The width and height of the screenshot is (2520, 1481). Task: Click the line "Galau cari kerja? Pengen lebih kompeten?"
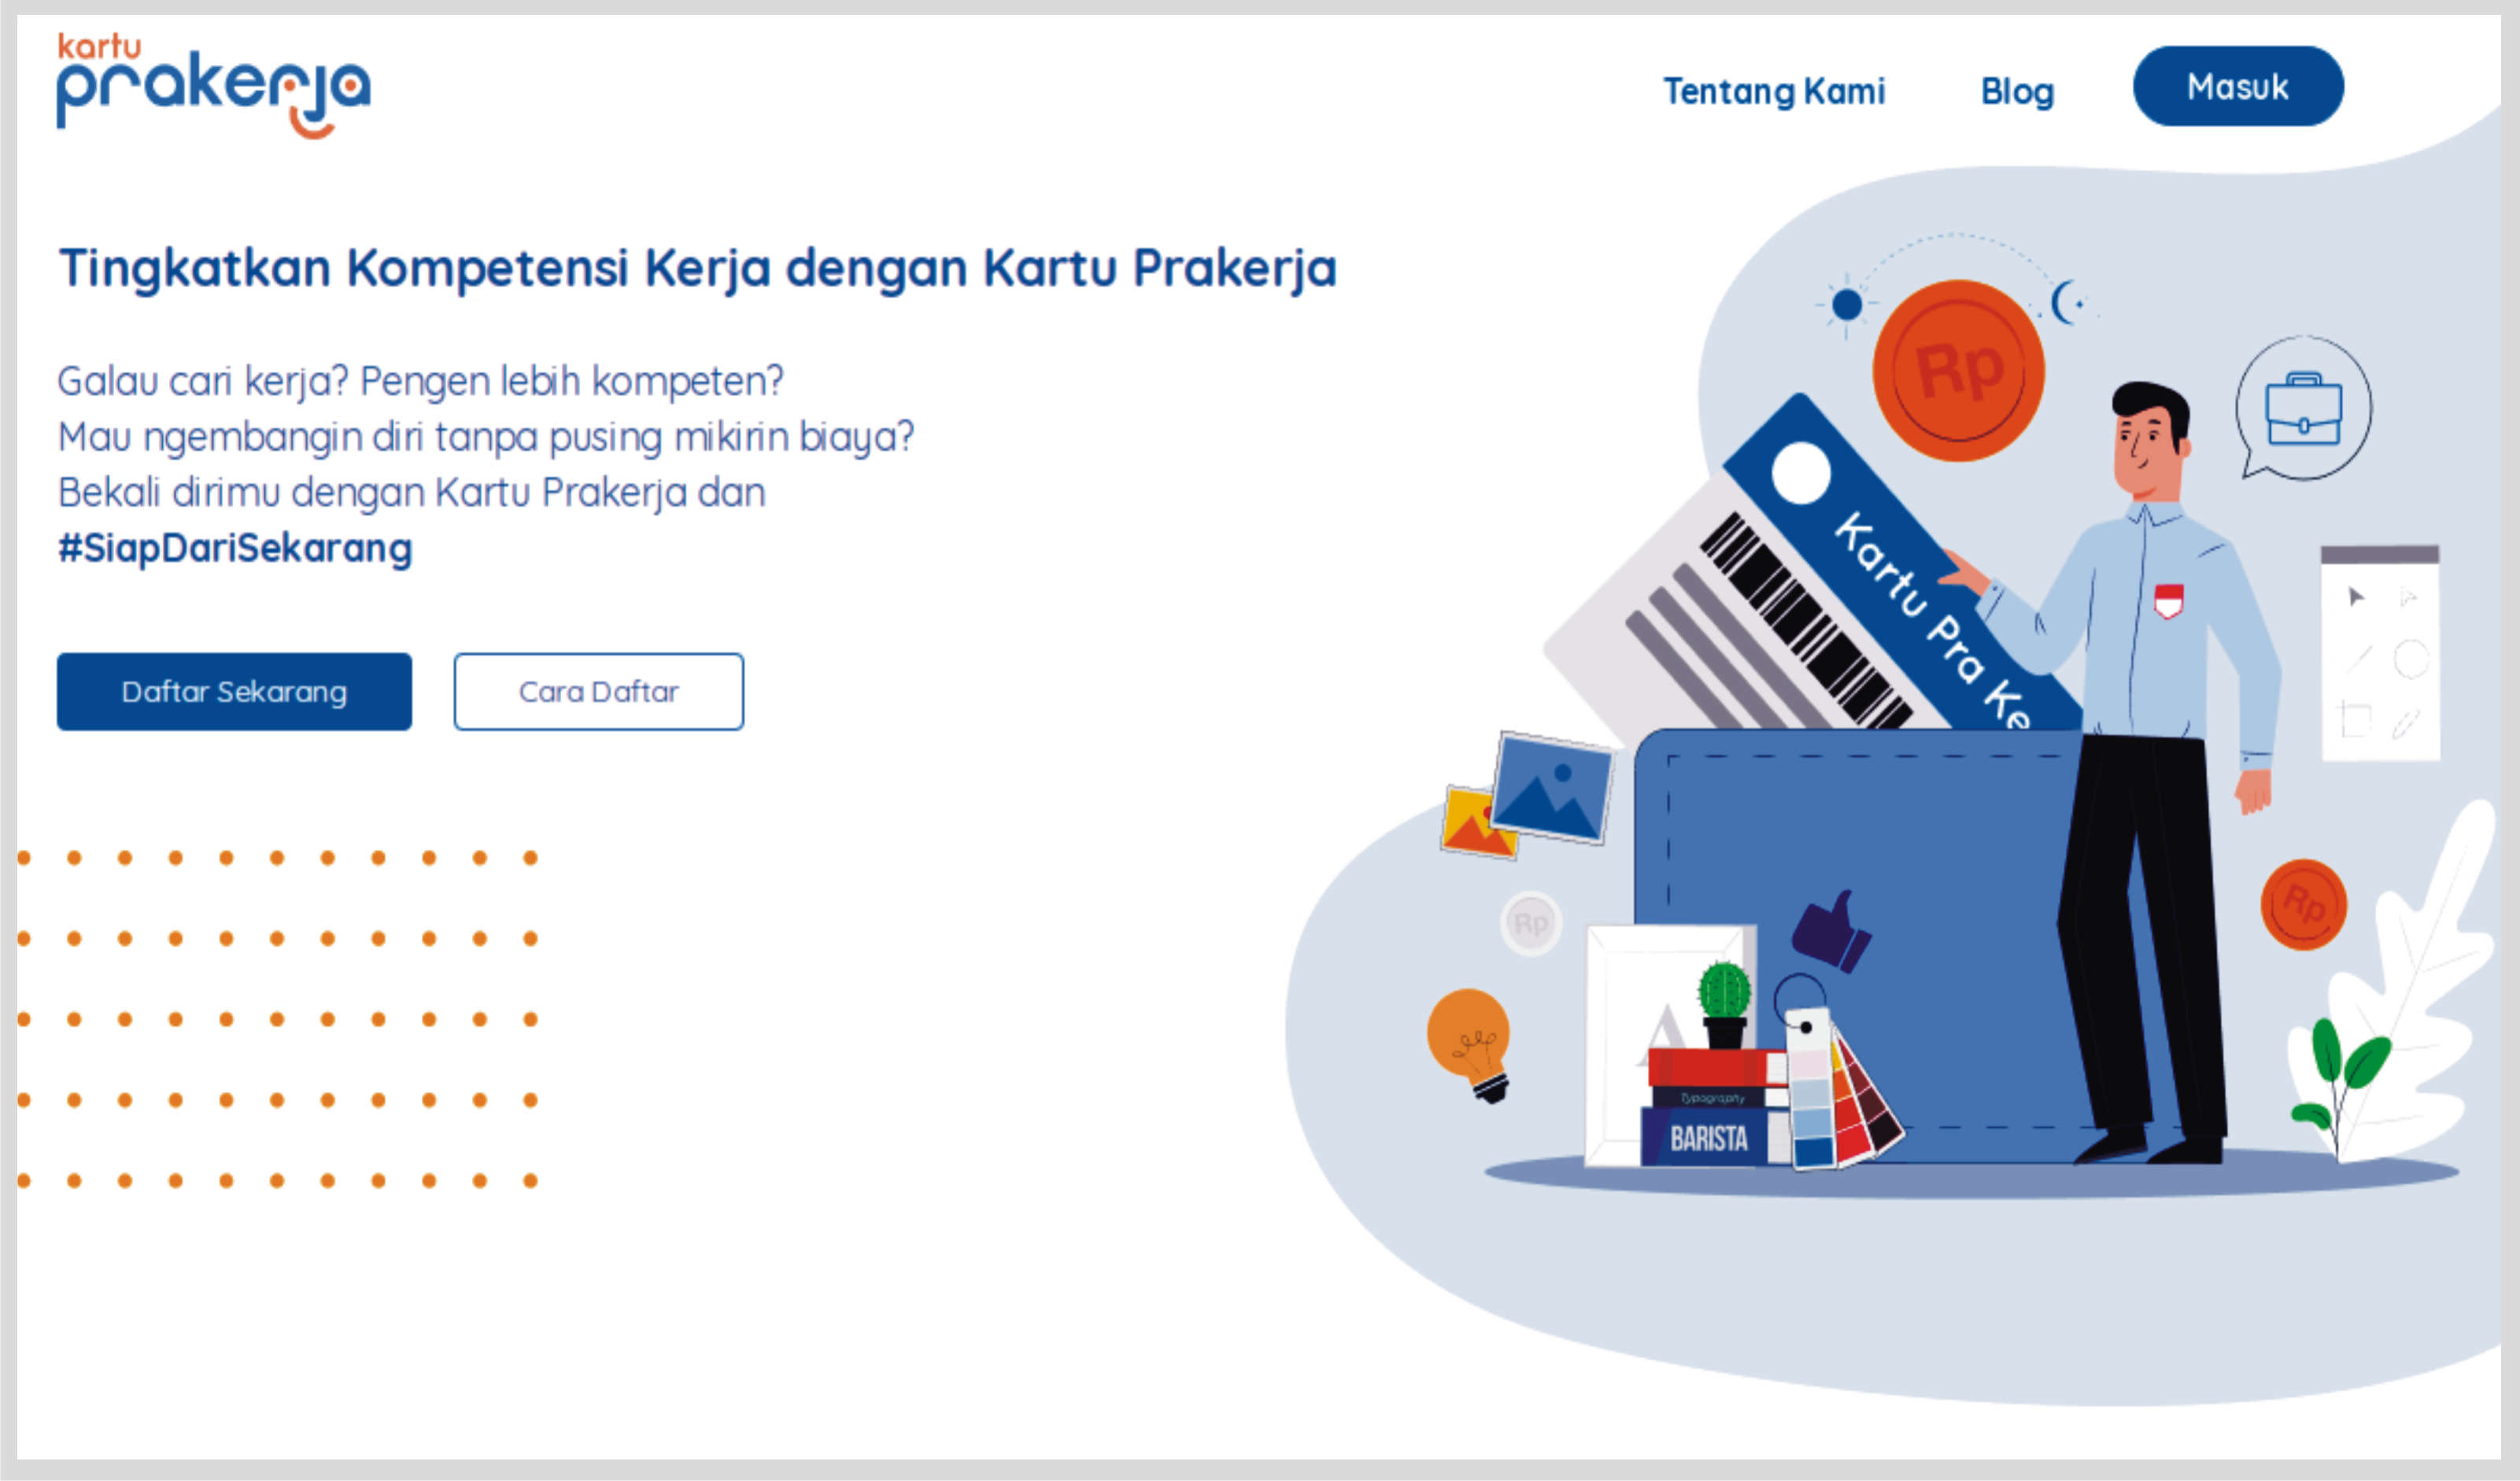420,381
